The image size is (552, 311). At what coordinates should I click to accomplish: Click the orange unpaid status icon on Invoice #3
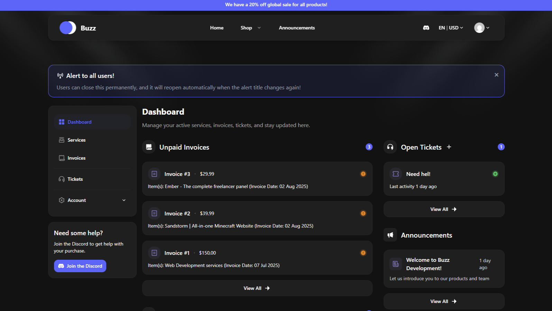[x=363, y=174]
